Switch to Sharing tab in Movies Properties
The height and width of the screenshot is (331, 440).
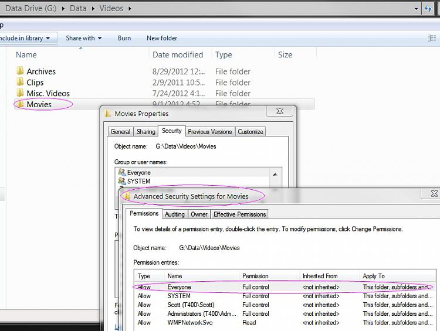(x=146, y=132)
